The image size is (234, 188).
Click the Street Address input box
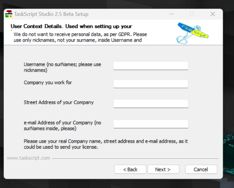(151, 104)
